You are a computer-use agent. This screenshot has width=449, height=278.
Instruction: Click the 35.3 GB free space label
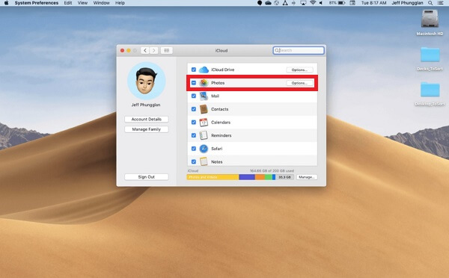tap(284, 177)
